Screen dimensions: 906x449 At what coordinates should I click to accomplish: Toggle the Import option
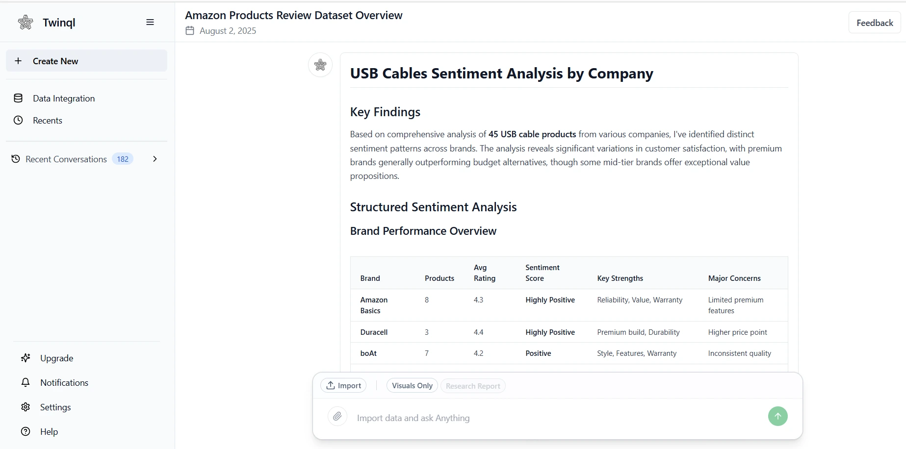(343, 385)
